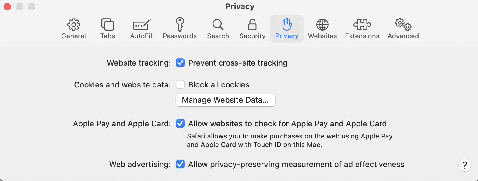
Task: Click the Privacy window title text
Action: [240, 6]
